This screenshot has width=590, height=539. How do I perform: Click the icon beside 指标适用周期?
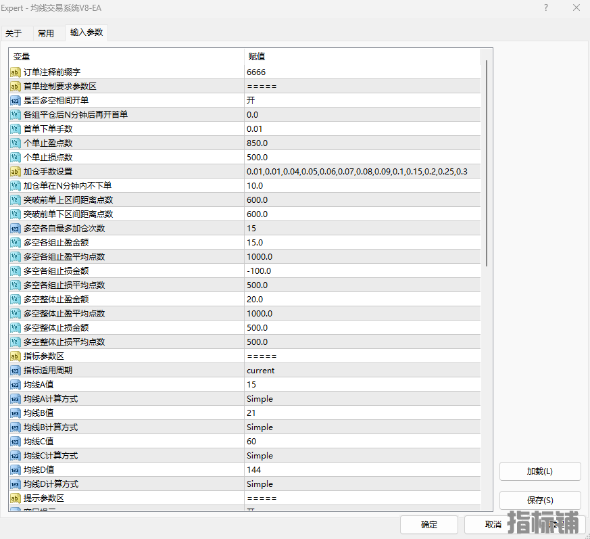pyautogui.click(x=16, y=371)
